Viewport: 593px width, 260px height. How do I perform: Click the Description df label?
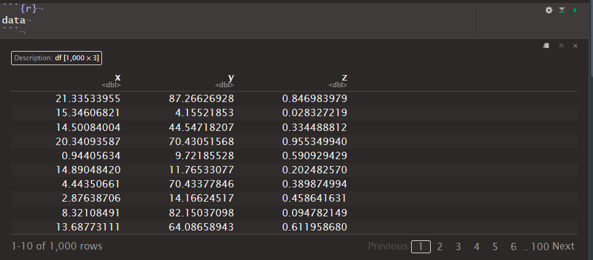[x=57, y=58]
